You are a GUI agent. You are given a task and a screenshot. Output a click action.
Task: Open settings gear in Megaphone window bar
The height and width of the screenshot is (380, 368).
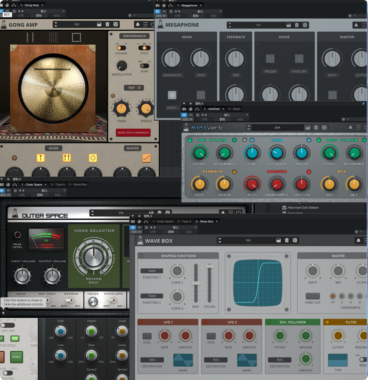point(350,16)
